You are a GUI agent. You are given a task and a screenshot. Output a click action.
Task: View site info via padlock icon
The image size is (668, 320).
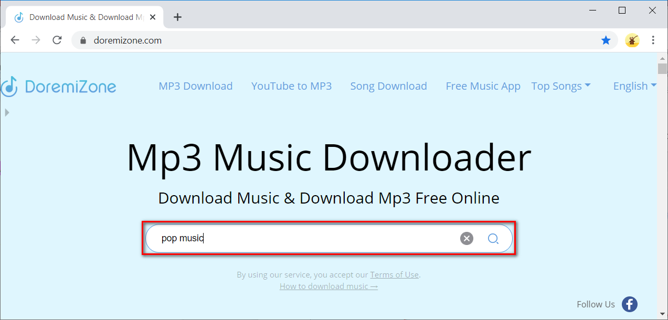(x=82, y=40)
